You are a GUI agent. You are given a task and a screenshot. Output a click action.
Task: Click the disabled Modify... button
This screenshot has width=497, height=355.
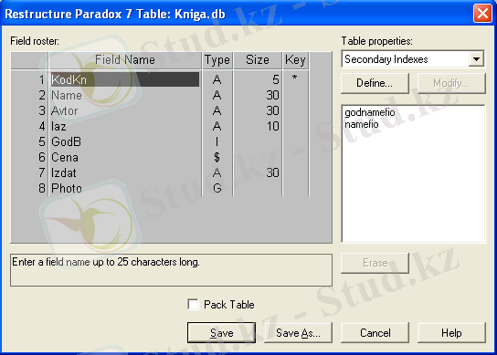[451, 83]
